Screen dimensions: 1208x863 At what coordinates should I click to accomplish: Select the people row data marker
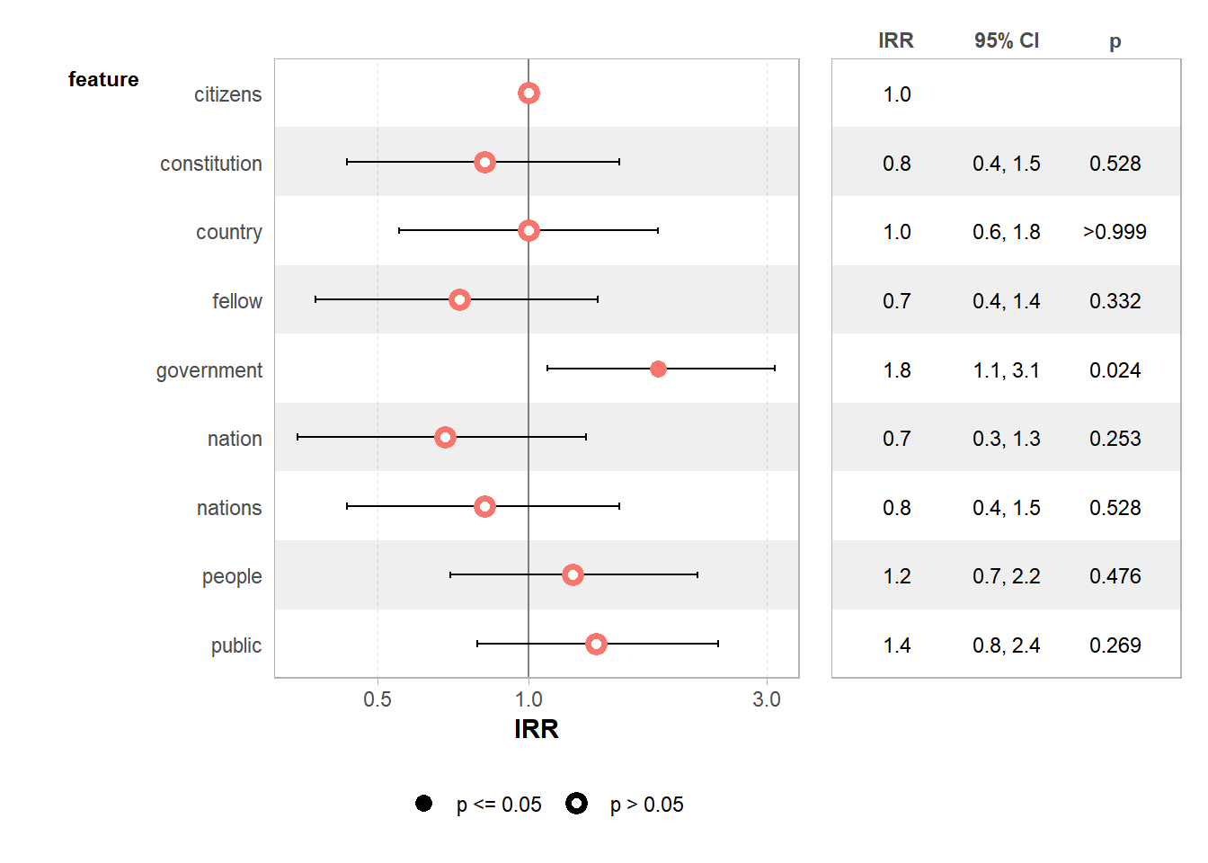[x=573, y=575]
